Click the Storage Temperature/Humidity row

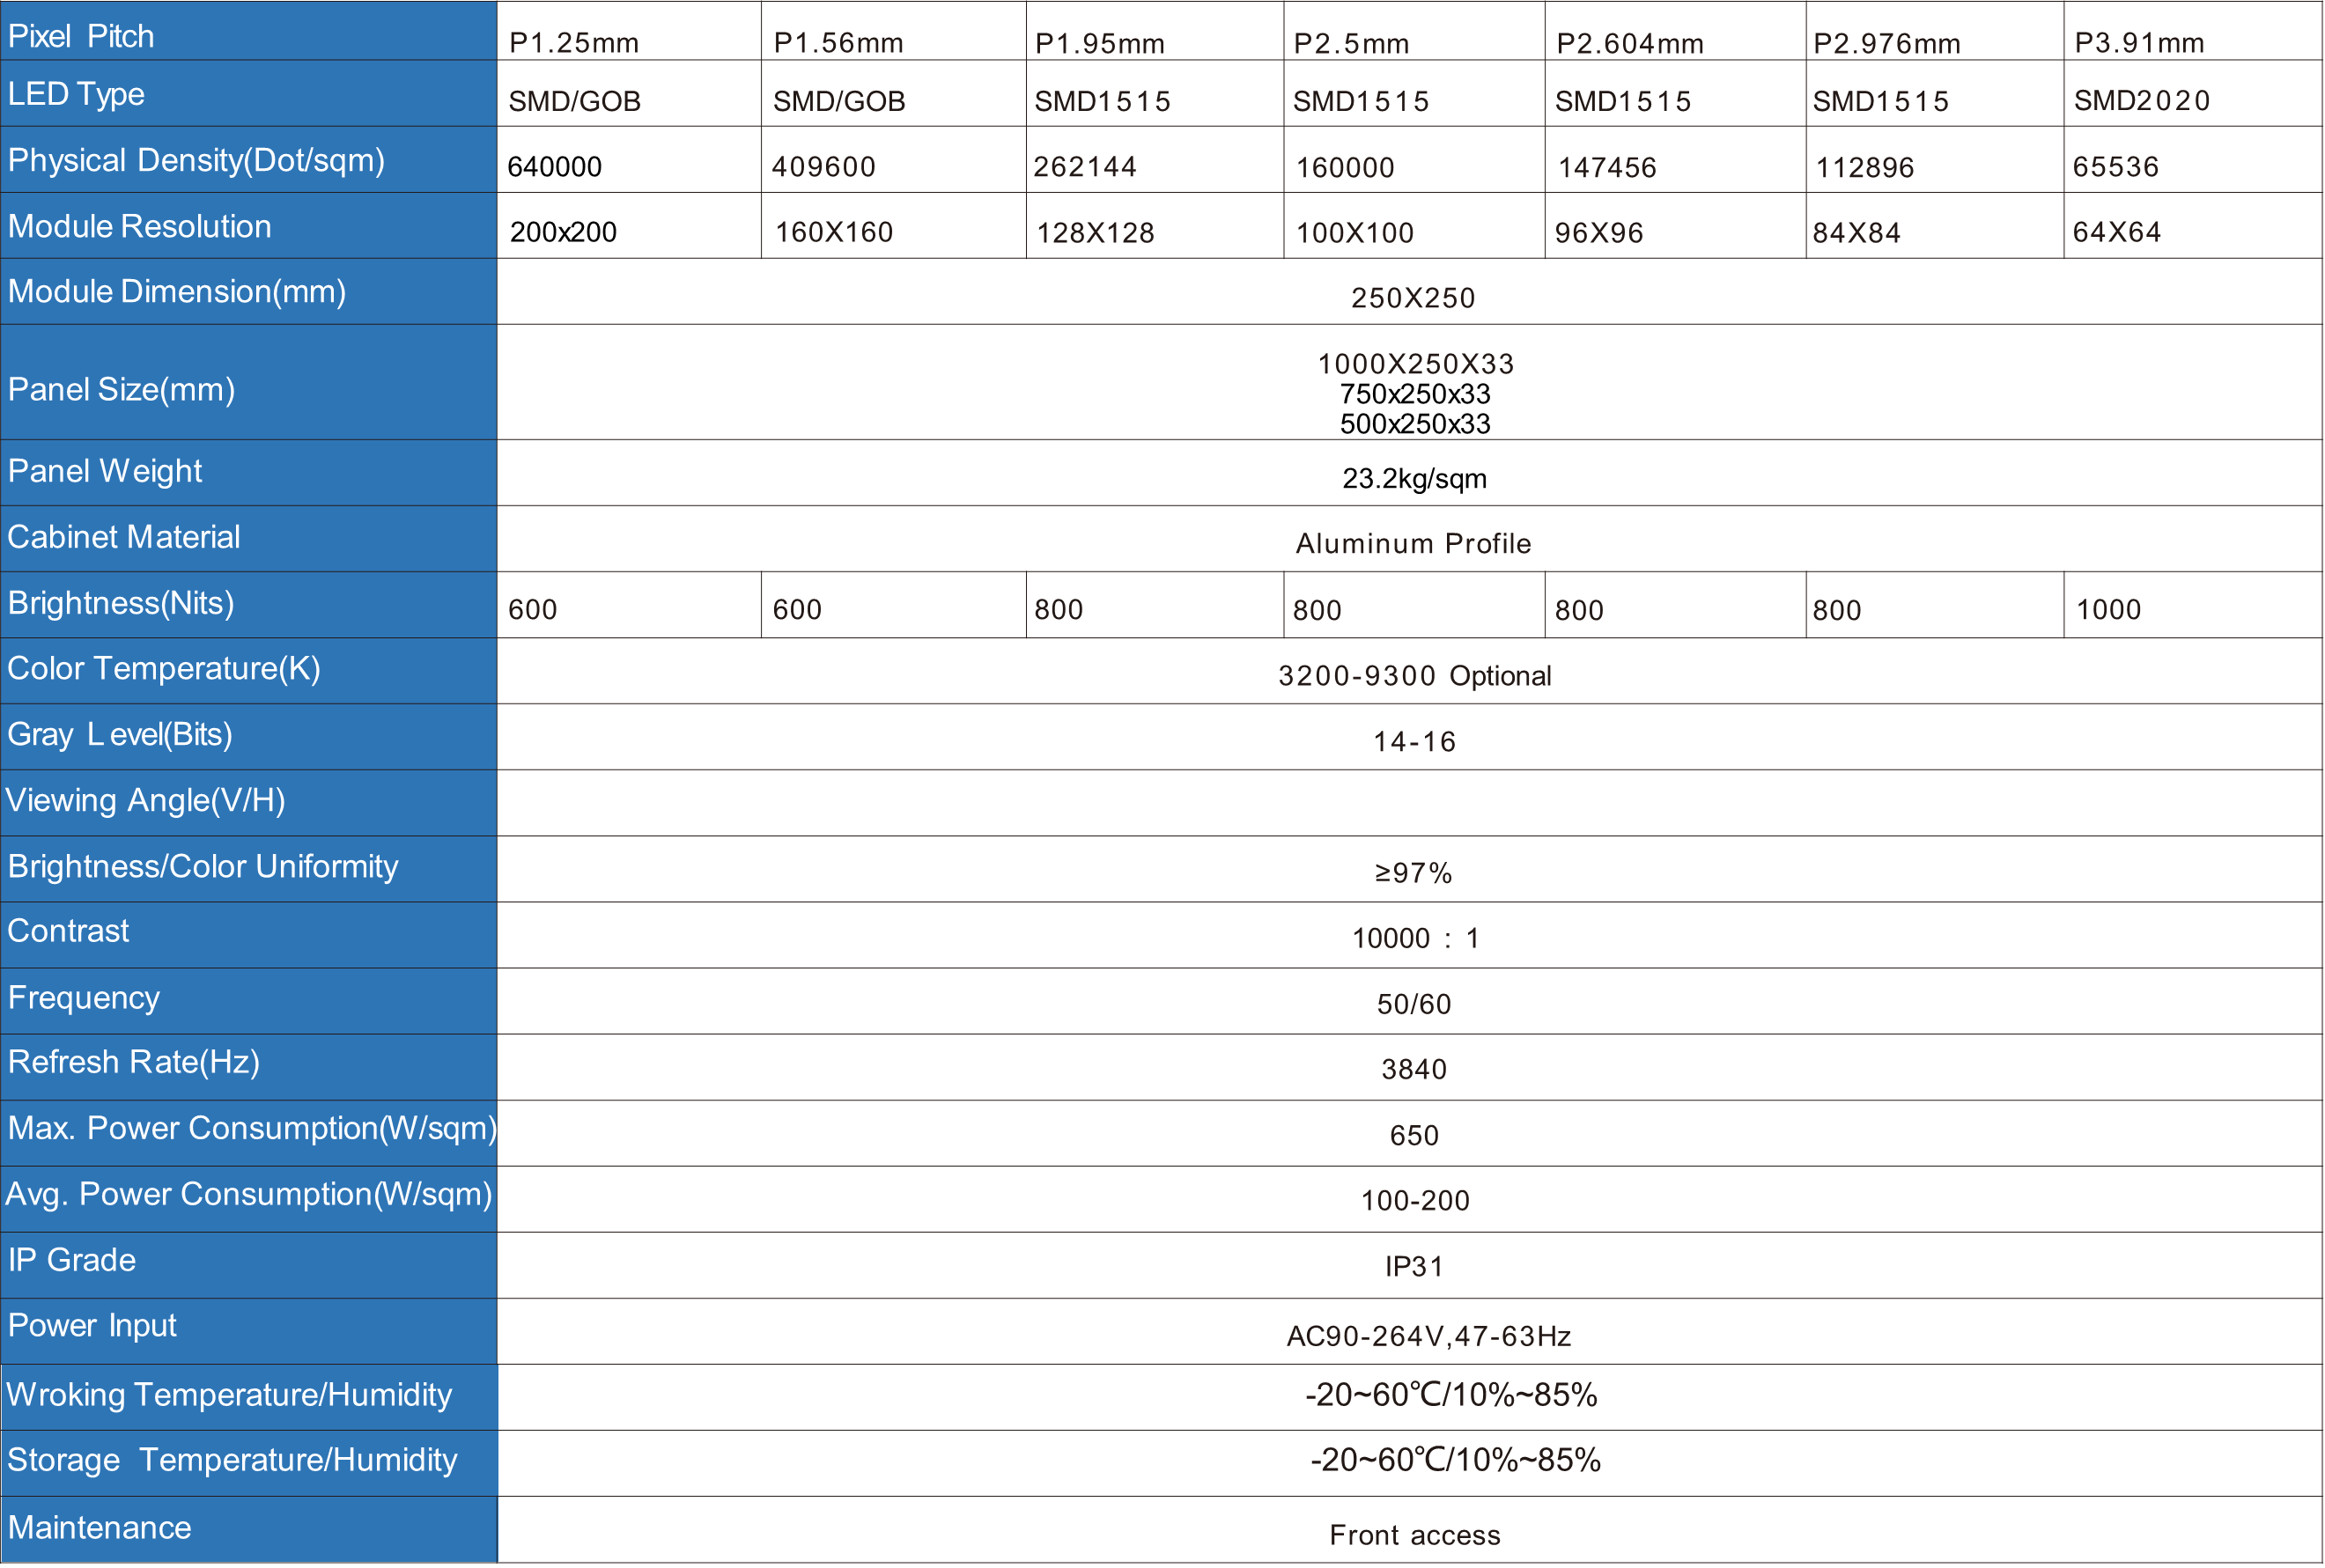(x=232, y=1460)
